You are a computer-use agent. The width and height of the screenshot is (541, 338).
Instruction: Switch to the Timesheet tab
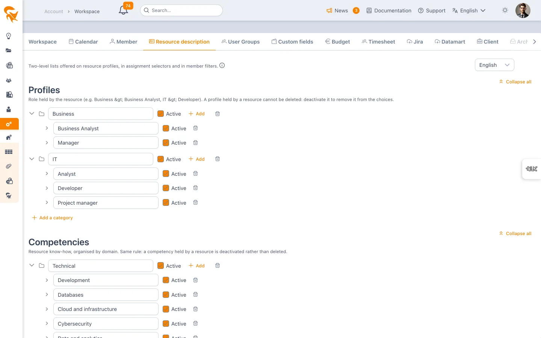tap(378, 42)
